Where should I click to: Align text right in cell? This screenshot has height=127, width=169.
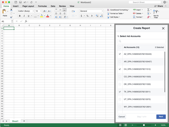(x=64, y=14)
